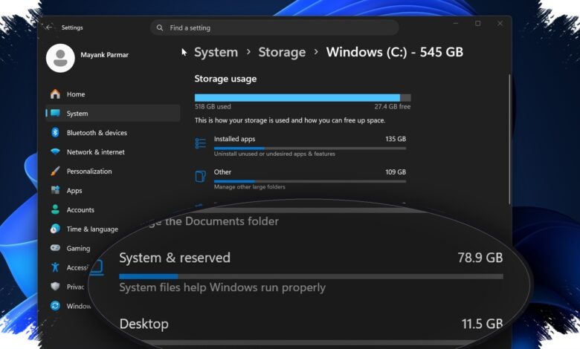Viewport: 580px width, 349px height.
Task: Click the Network wifi icon
Action: [x=55, y=151]
